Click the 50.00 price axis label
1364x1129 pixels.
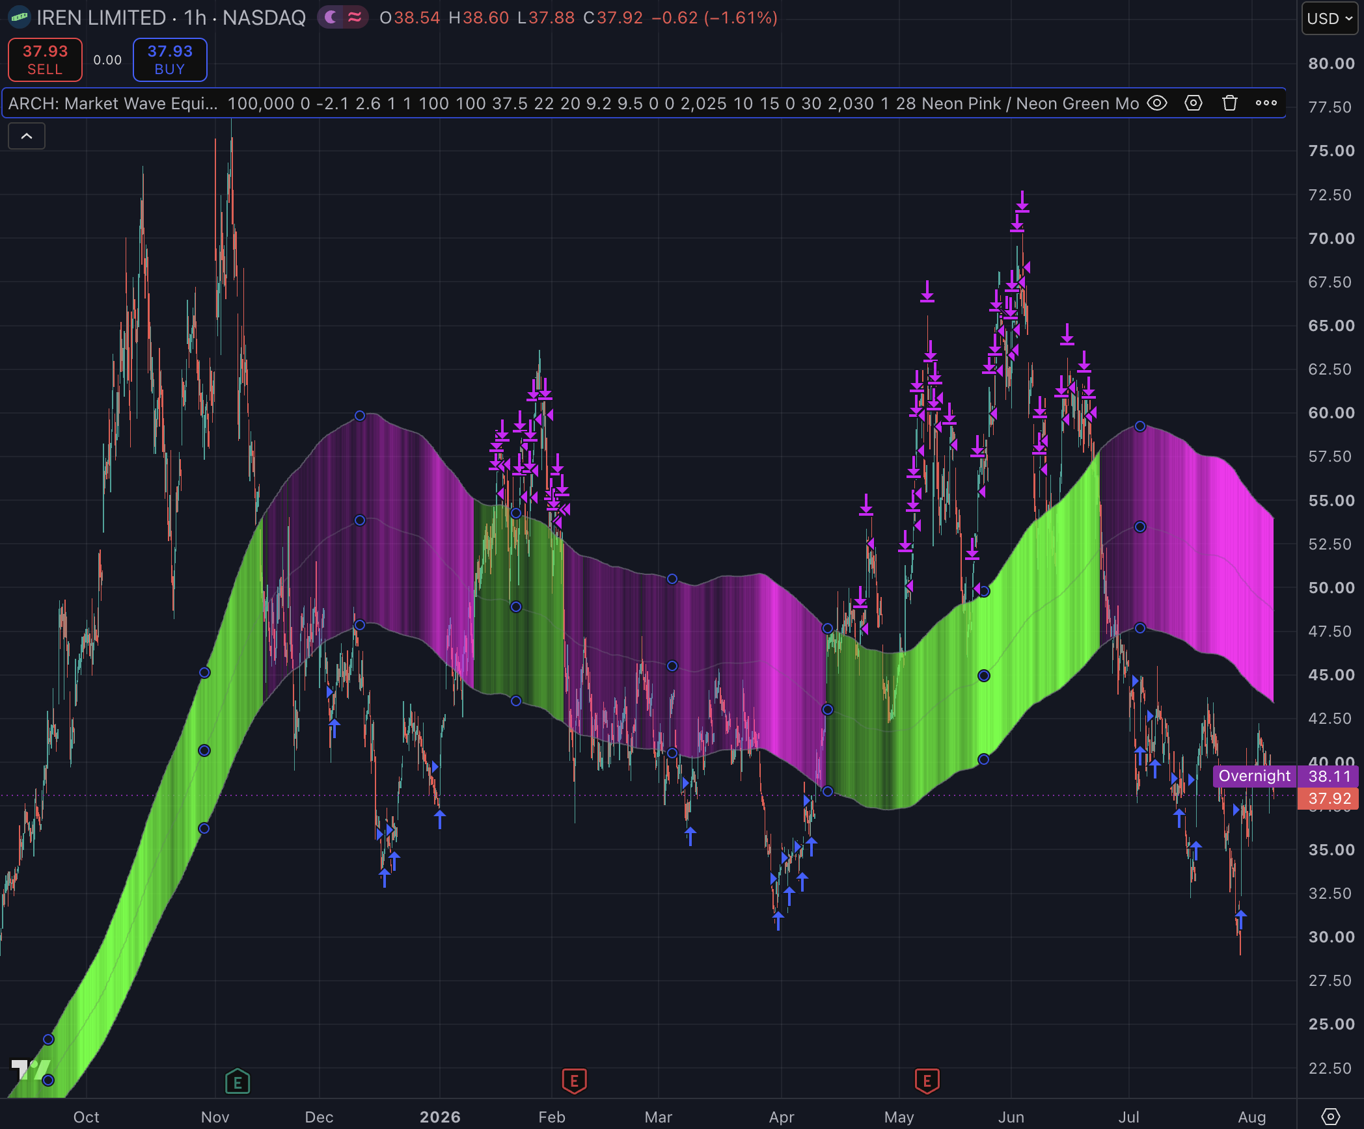pos(1331,588)
